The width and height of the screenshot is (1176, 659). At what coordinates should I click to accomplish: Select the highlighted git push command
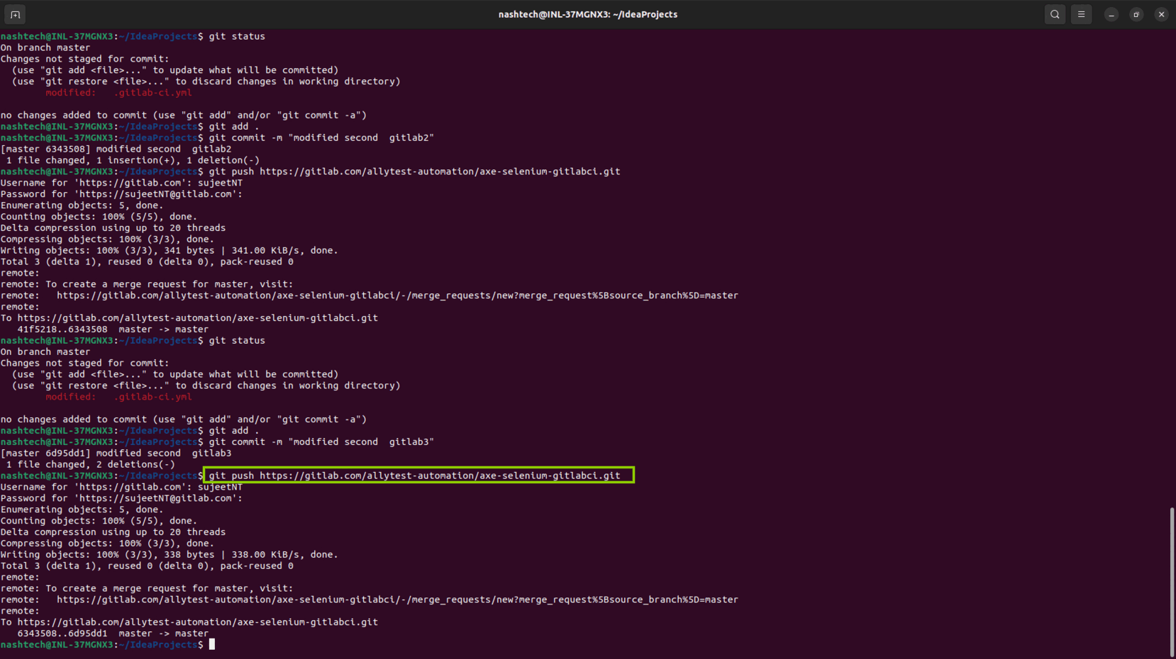(x=418, y=475)
